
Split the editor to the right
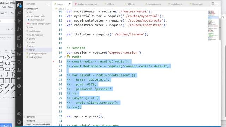(x=213, y=4)
